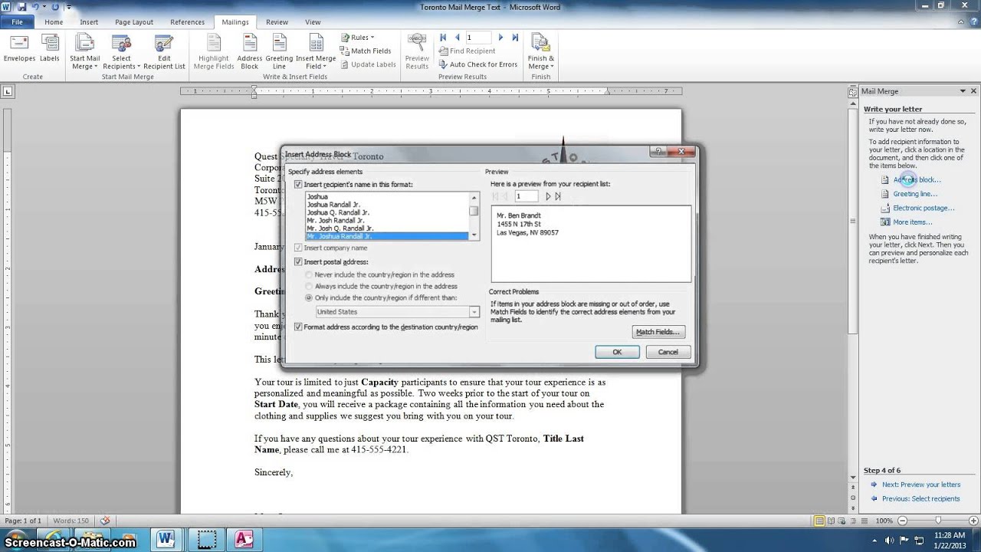Go to last record in the ribbon
Screen dimensions: 981x552
click(x=515, y=37)
